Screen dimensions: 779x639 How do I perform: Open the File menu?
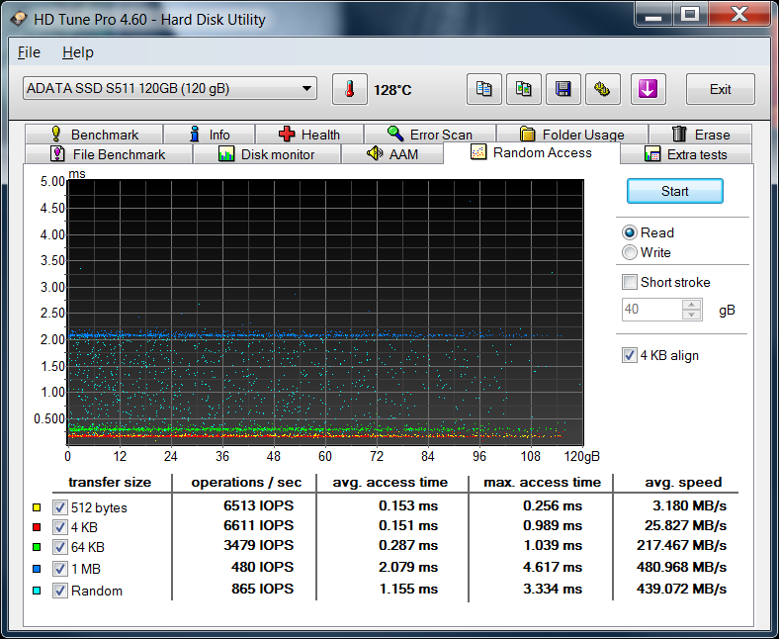click(x=29, y=52)
